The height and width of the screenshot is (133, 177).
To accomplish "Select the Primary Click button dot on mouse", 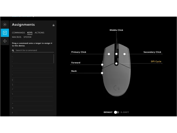I will tap(109, 54).
